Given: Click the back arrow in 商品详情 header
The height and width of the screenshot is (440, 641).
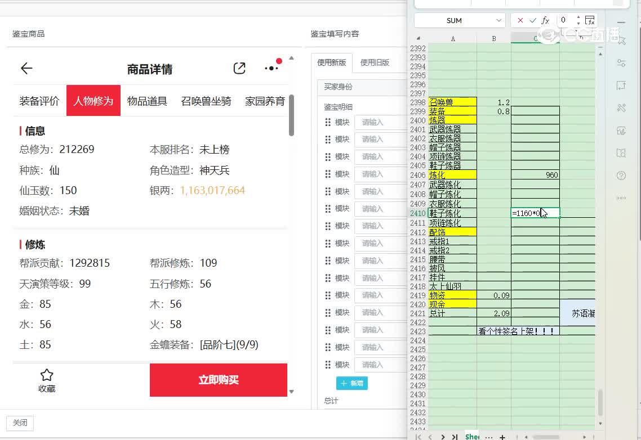Looking at the screenshot, I should (26, 69).
